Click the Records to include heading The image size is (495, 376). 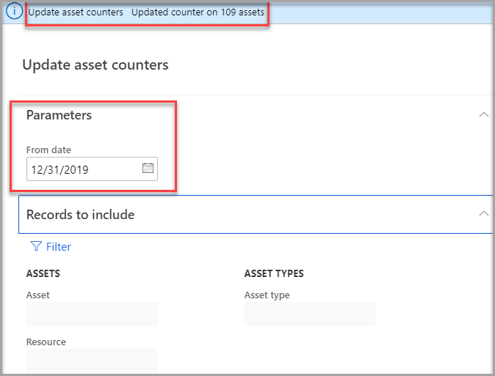pyautogui.click(x=81, y=215)
